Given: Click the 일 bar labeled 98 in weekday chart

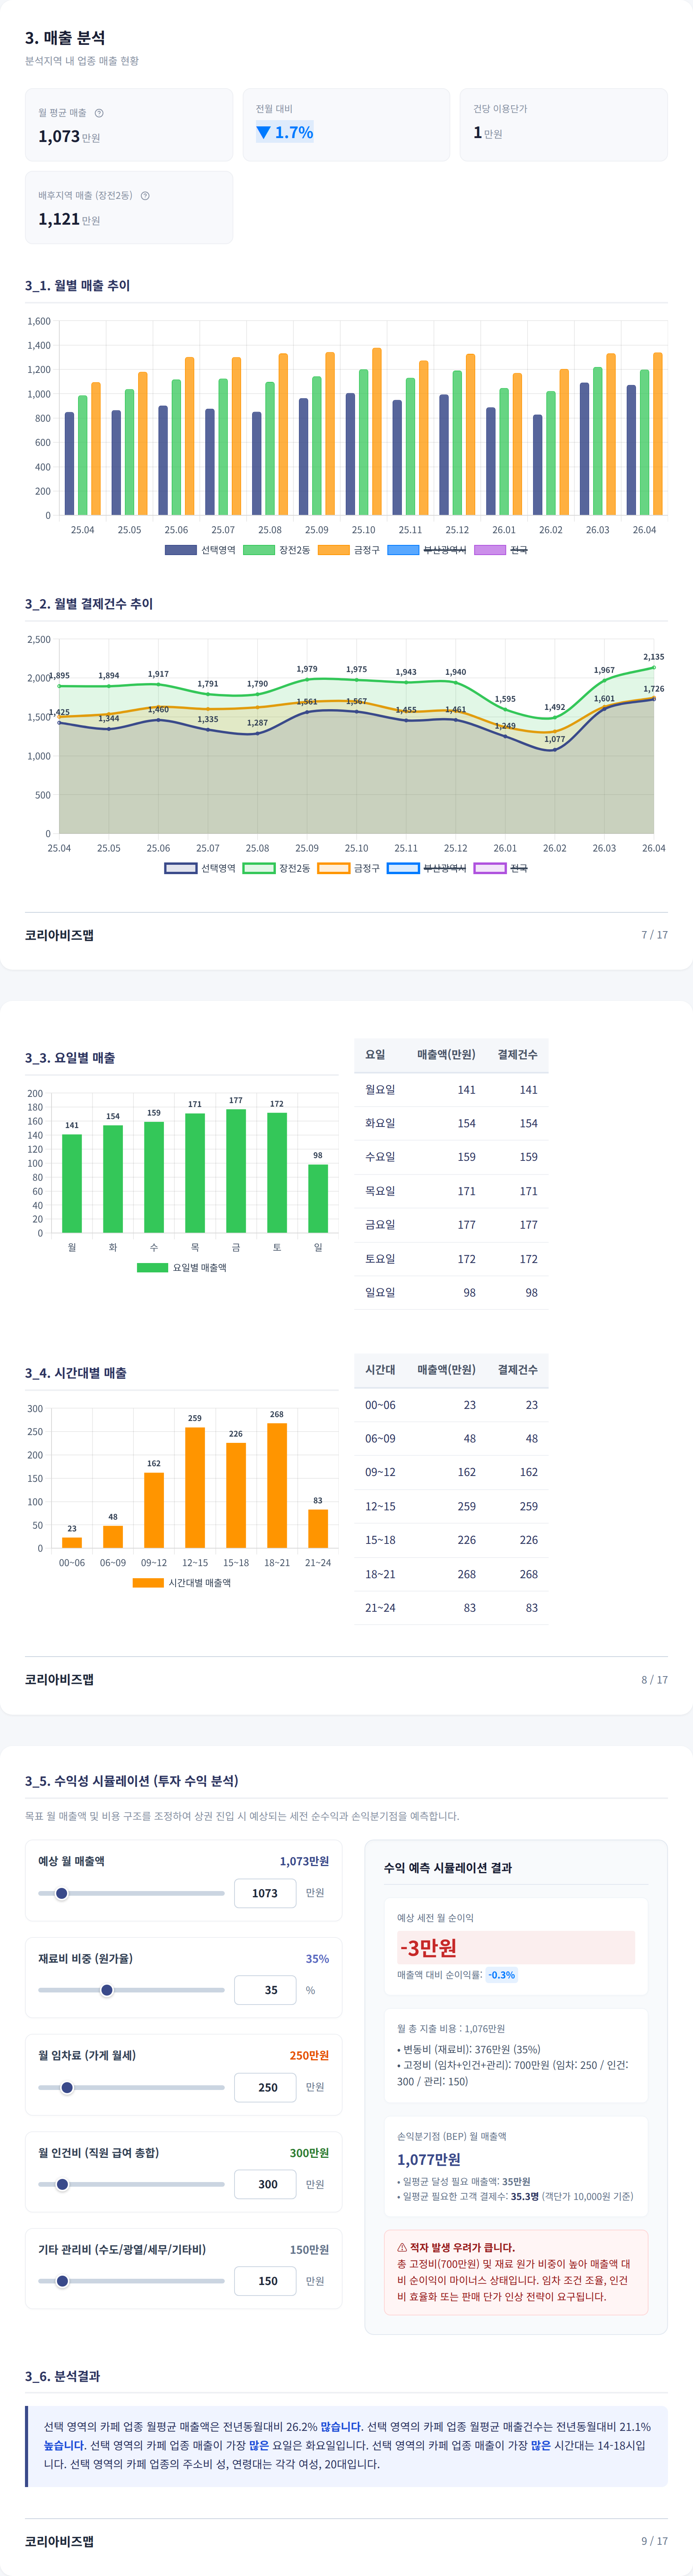Looking at the screenshot, I should [x=318, y=1199].
